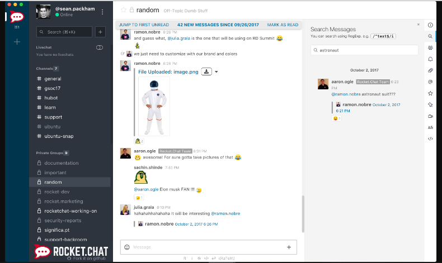
Task: Open notification preferences bell icon
Action: tap(430, 59)
